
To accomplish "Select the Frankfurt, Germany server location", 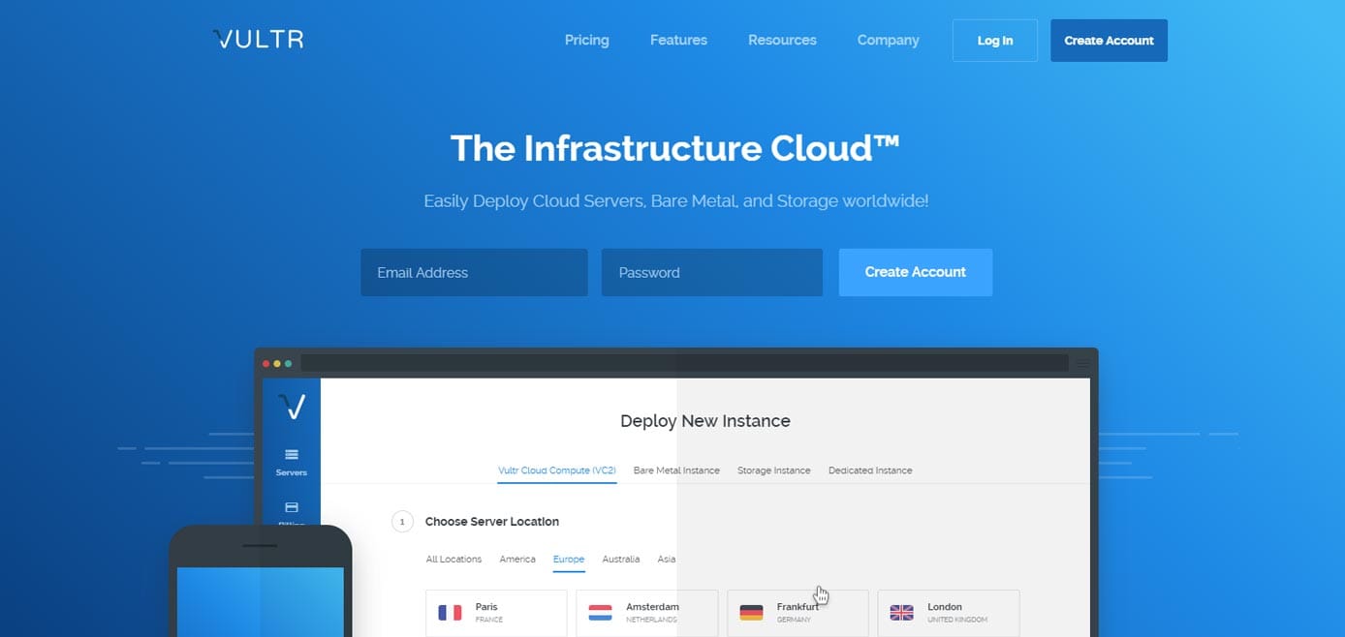I will (798, 612).
